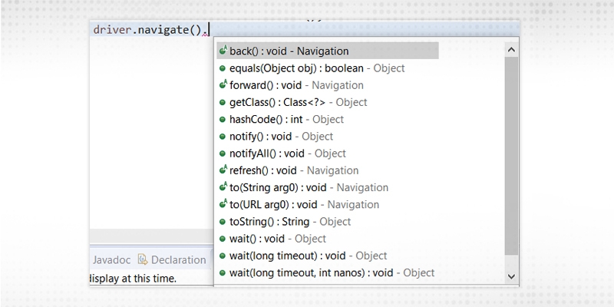Click the Declaration tab icon
Image resolution: width=614 pixels, height=307 pixels.
point(142,259)
